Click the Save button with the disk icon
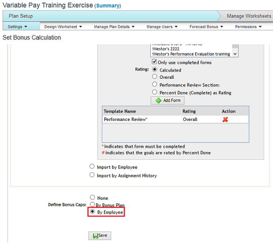273x243 pixels. point(100,236)
